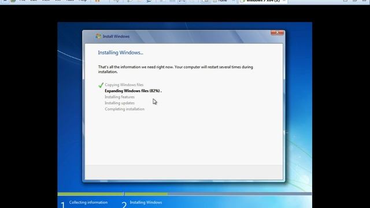
Task: Click the Windows logo icon in dialog title
Action: (98, 36)
